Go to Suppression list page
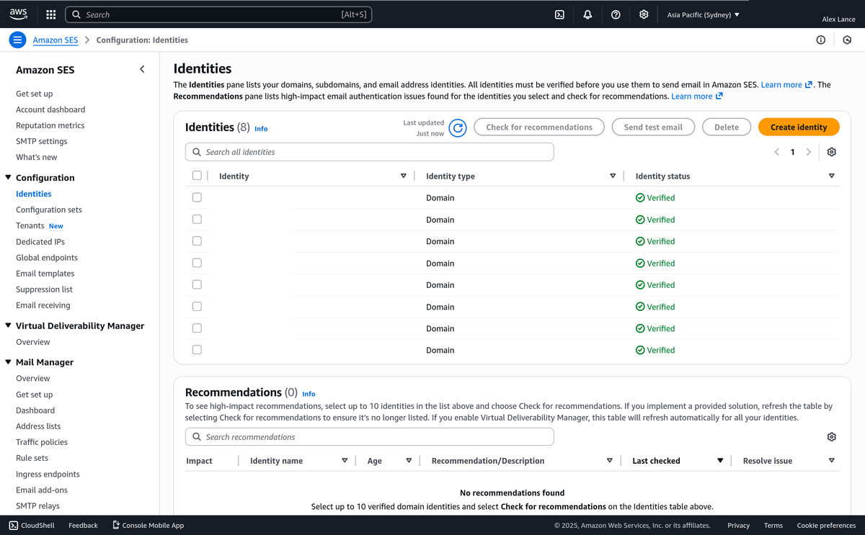This screenshot has width=865, height=535. tap(44, 289)
